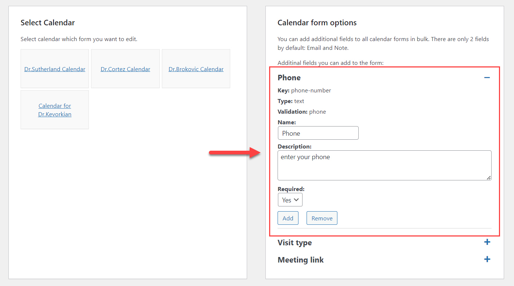The width and height of the screenshot is (514, 286).
Task: Focus the Name input field
Action: (318, 133)
